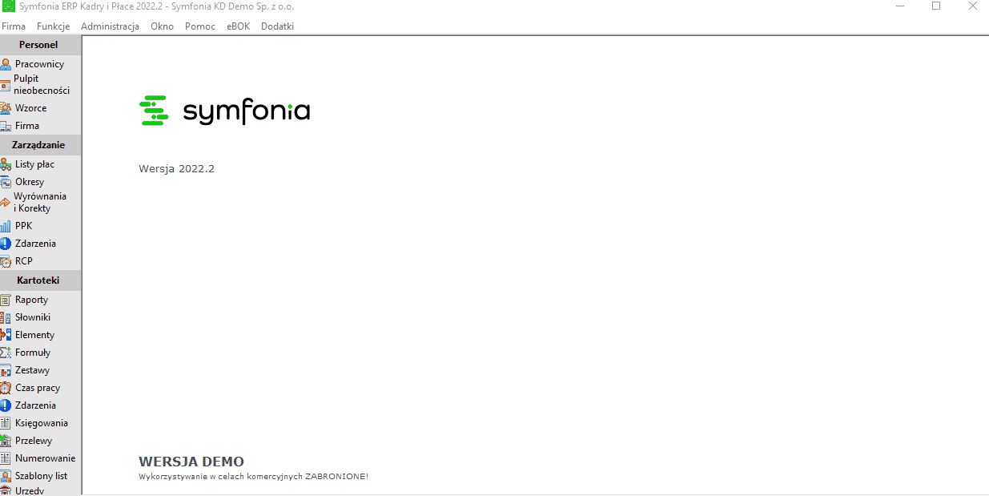Click the Symfonia logo on the start page
Screen dimensions: 989x496
pos(224,111)
